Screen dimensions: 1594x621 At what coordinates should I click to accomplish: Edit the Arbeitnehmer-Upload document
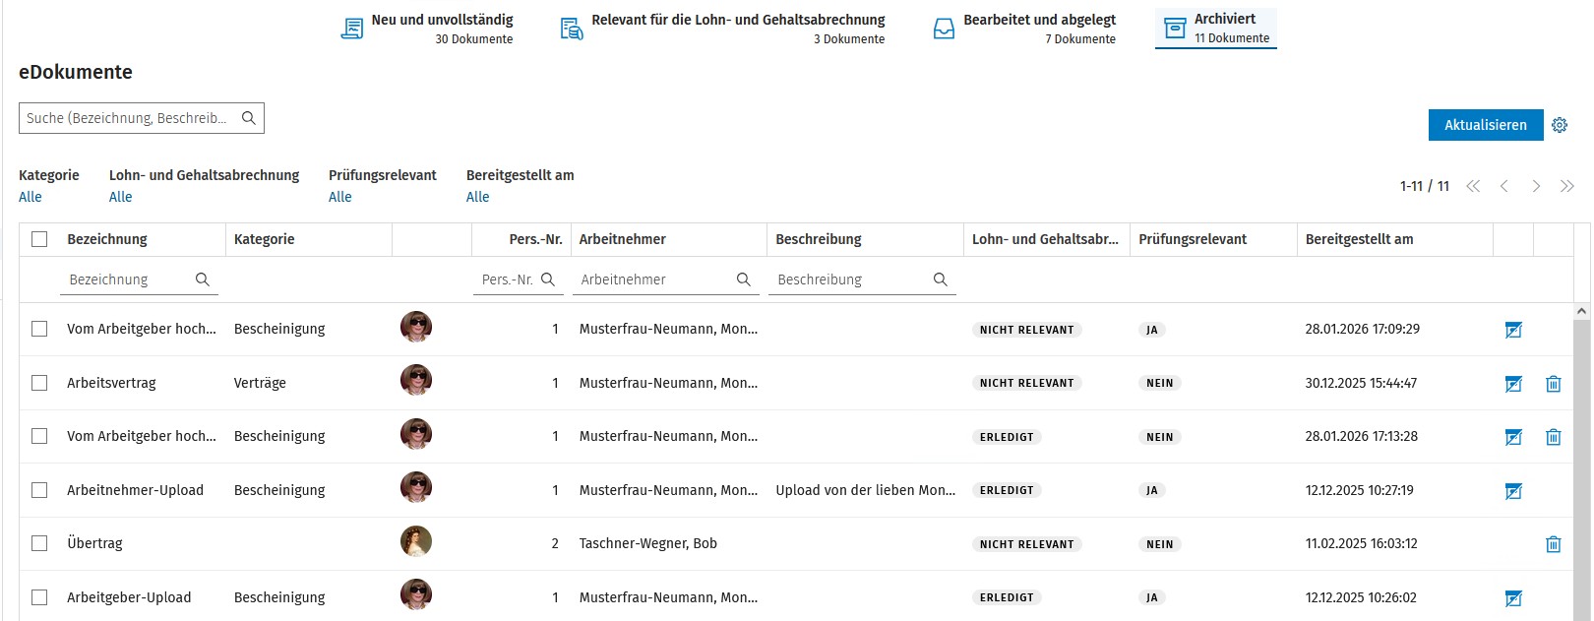pyautogui.click(x=1513, y=491)
